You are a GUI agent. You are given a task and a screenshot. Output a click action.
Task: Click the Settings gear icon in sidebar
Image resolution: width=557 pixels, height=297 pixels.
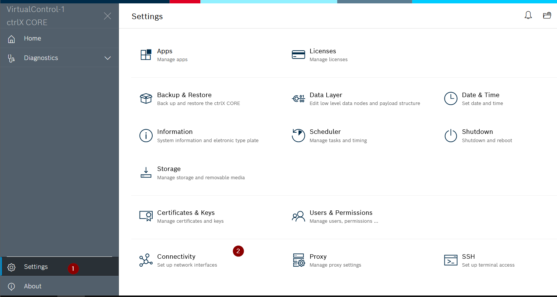tap(12, 267)
